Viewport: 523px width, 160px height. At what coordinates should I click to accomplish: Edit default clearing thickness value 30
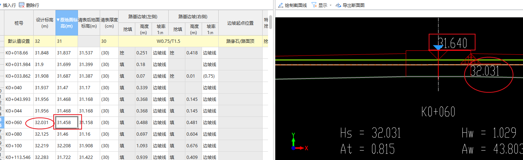click(109, 41)
